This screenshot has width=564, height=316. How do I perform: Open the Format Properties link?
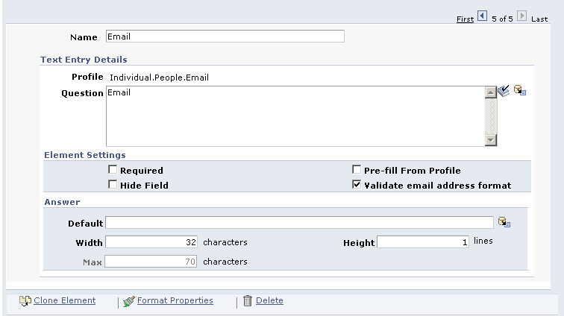pyautogui.click(x=175, y=300)
